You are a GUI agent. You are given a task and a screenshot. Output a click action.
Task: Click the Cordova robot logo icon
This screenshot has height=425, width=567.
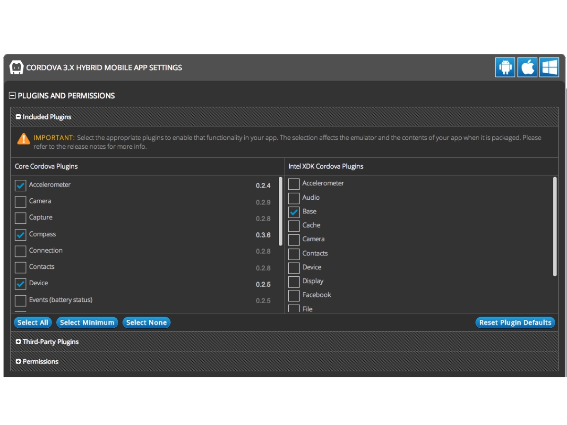click(x=17, y=68)
